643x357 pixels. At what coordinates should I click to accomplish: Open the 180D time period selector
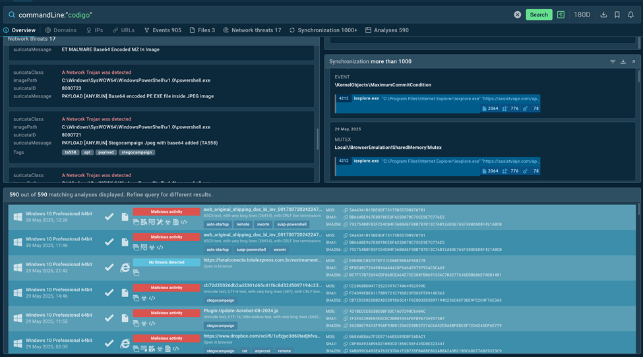tap(582, 14)
